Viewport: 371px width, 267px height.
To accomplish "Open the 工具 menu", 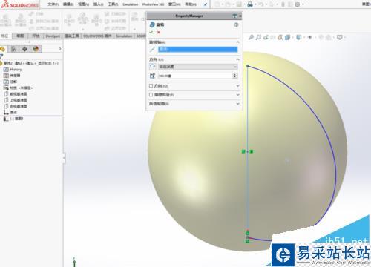I will pyautogui.click(x=113, y=4).
